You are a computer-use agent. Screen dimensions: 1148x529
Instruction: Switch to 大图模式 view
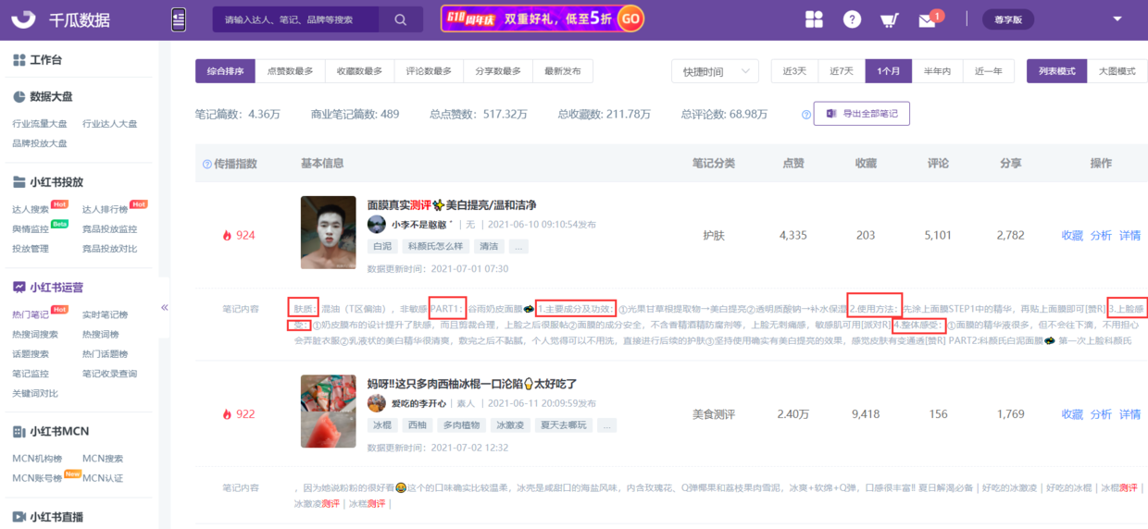click(1117, 71)
